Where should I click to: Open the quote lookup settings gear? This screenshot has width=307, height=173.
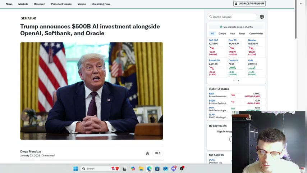tap(262, 17)
